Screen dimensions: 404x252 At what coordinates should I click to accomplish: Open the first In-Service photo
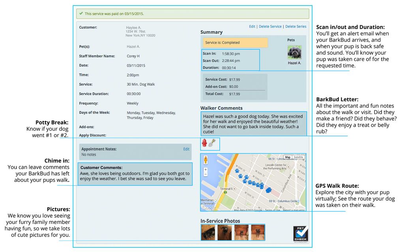click(x=208, y=232)
